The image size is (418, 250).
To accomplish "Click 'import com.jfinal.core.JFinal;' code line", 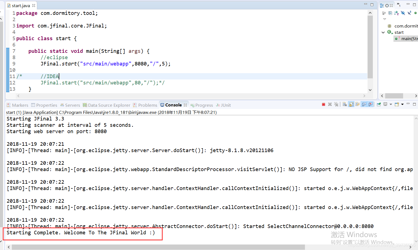I will point(61,26).
